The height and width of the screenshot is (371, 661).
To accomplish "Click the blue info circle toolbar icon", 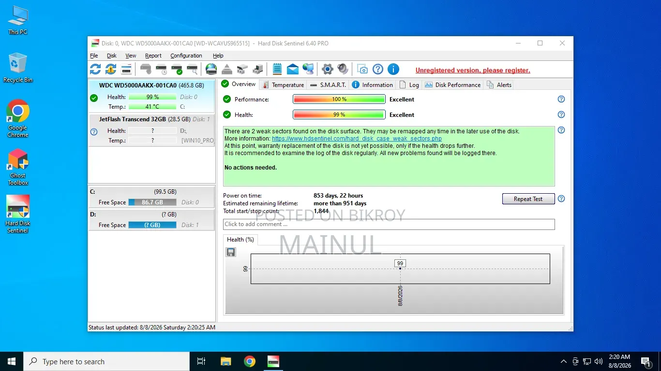I will [393, 69].
